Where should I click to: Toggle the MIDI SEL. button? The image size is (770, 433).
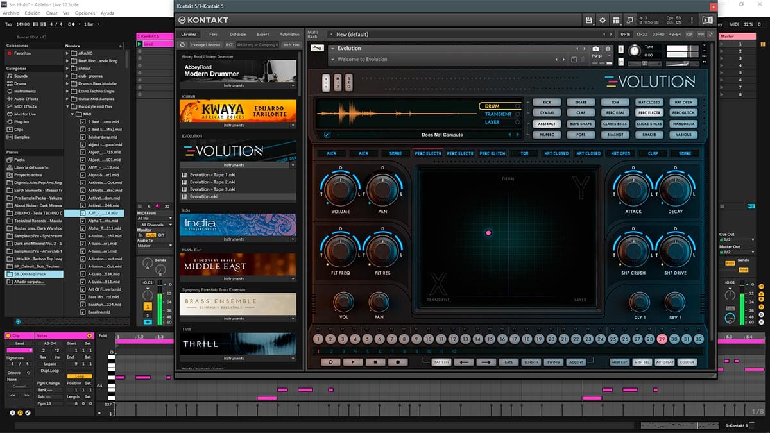coord(643,362)
